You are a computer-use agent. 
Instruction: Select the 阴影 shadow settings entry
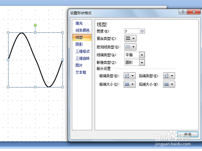click(79, 44)
